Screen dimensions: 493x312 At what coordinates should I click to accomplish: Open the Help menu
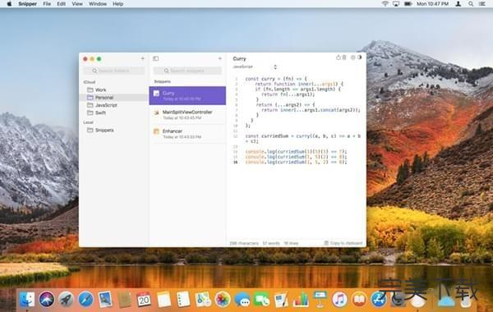pyautogui.click(x=117, y=4)
